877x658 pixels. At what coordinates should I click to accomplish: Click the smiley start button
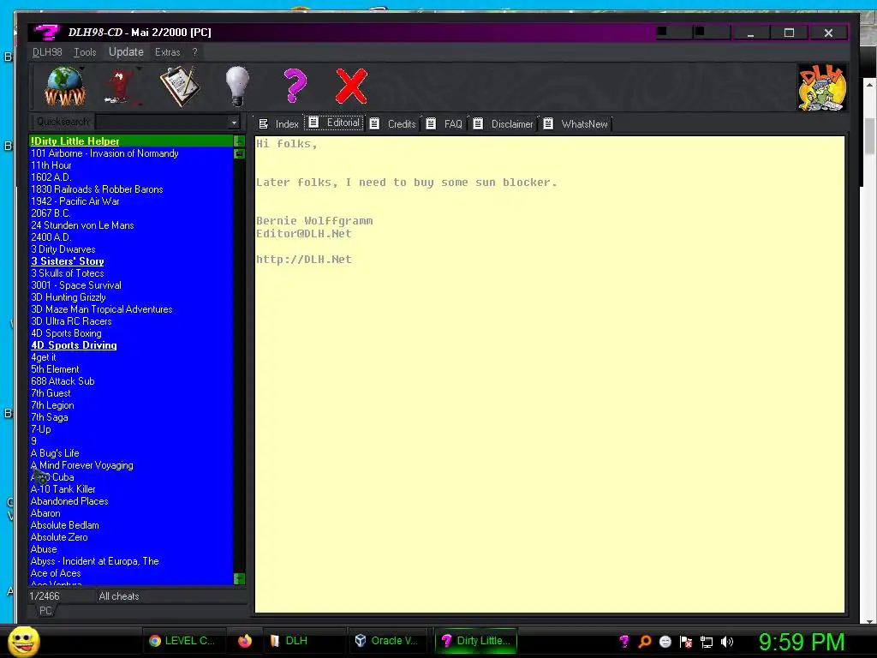(23, 641)
